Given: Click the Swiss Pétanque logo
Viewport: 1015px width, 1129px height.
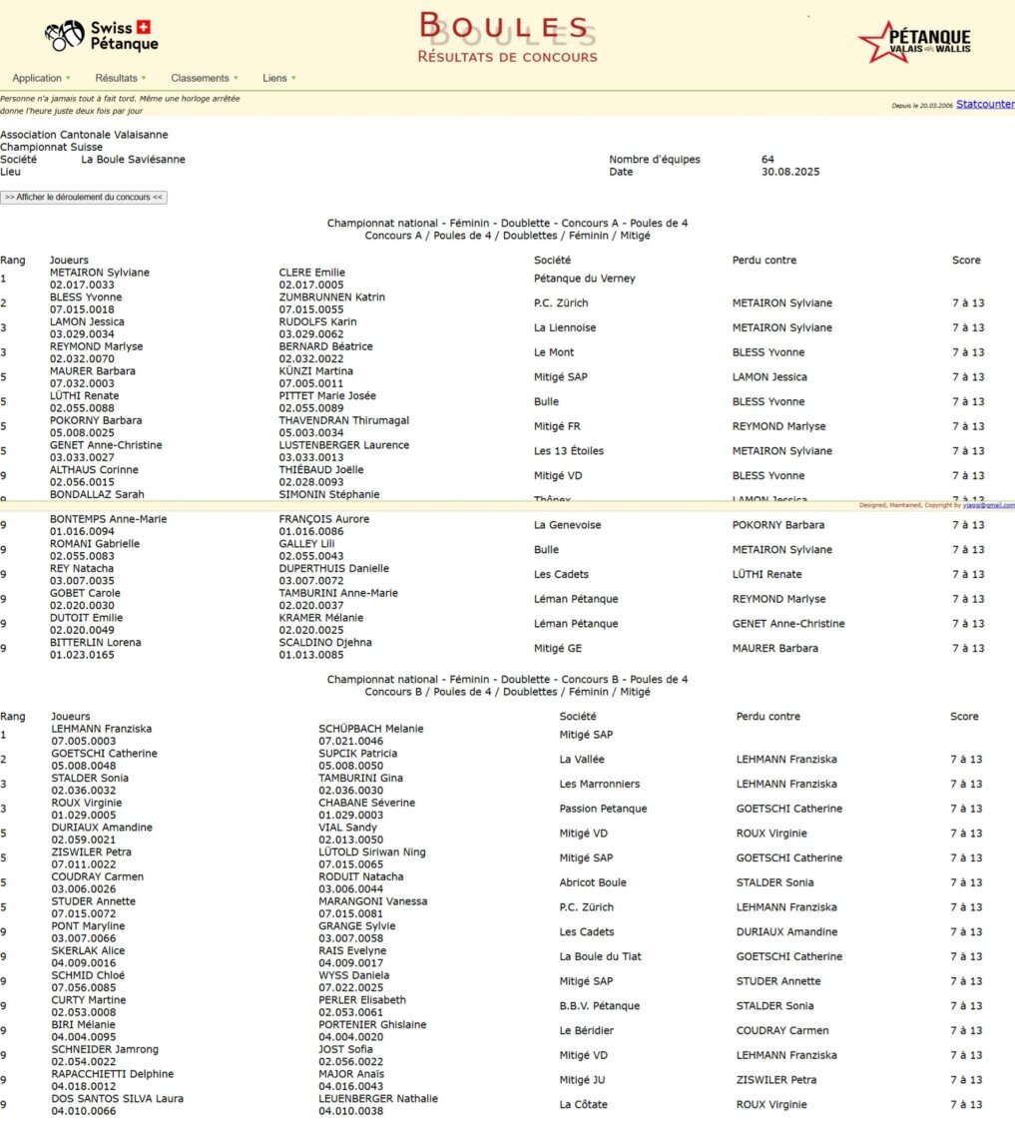Looking at the screenshot, I should click(x=102, y=35).
